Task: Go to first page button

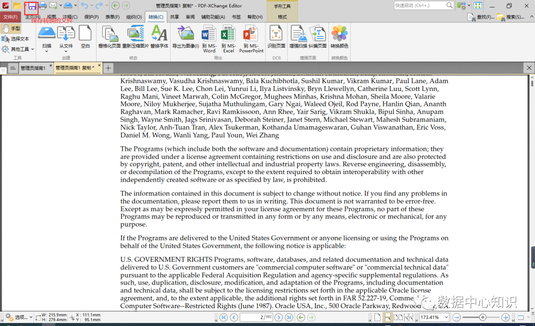Action: (x=223, y=318)
